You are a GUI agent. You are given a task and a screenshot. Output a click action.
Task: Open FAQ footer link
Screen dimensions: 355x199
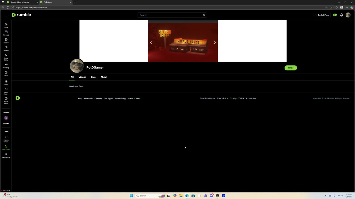click(x=80, y=98)
